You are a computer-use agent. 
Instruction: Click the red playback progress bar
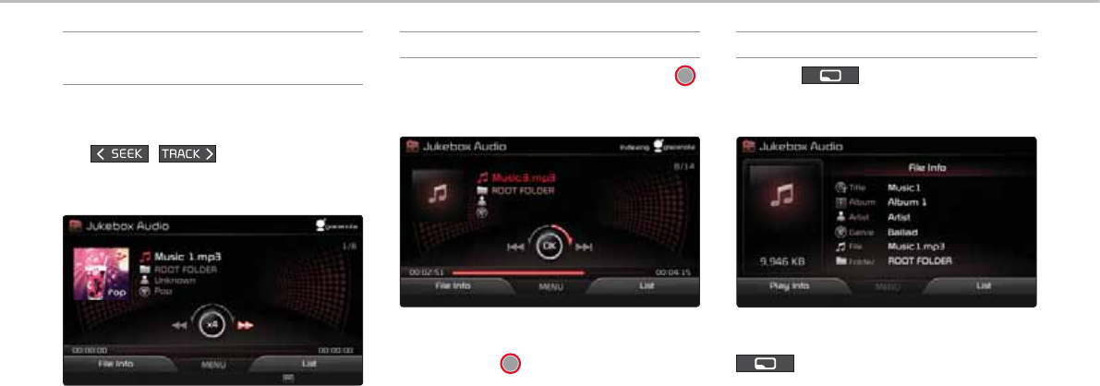pyautogui.click(x=518, y=272)
